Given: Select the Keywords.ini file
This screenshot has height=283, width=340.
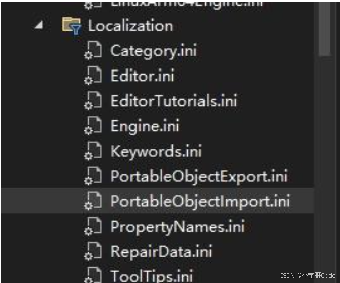Looking at the screenshot, I should (156, 151).
